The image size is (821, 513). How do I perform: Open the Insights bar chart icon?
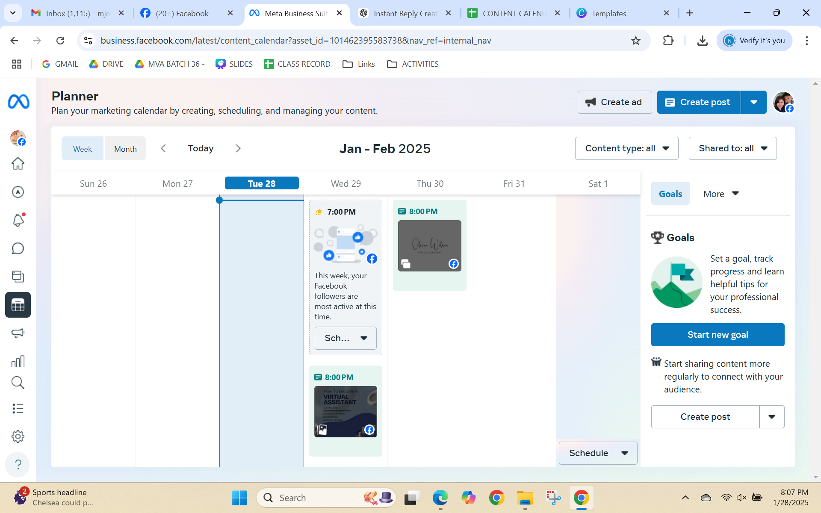tap(18, 362)
